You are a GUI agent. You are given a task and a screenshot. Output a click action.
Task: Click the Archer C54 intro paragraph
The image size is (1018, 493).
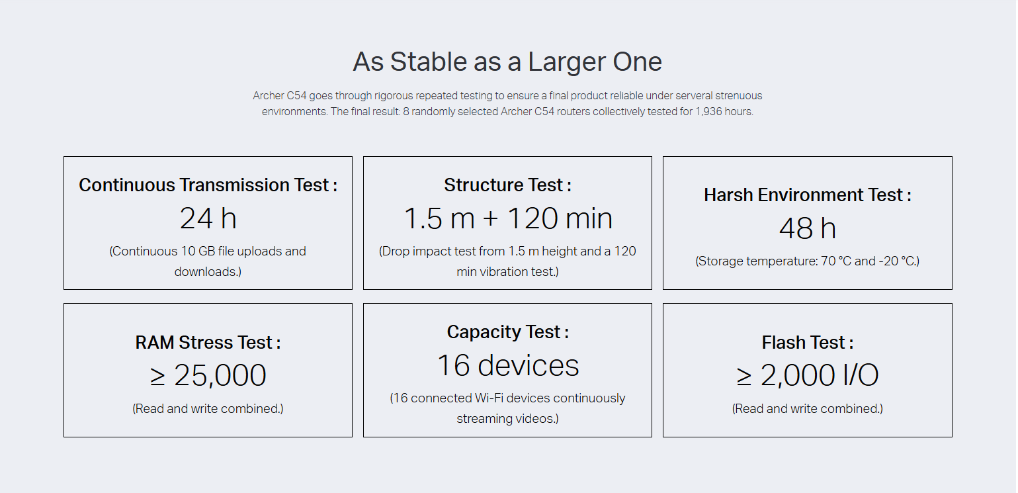click(507, 103)
